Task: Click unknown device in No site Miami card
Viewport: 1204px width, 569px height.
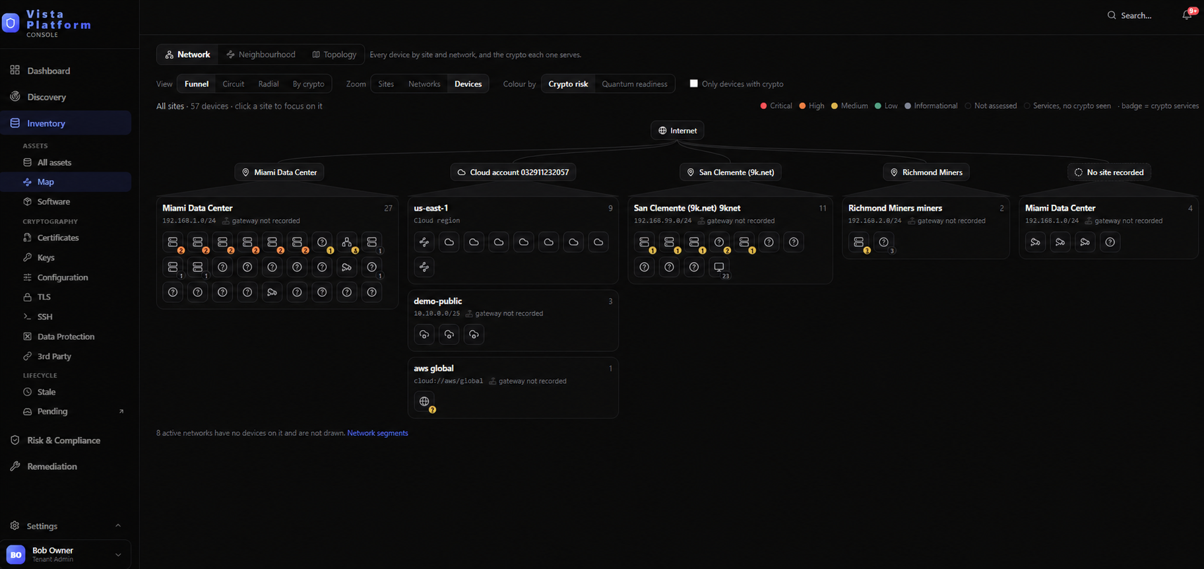Action: click(1110, 242)
